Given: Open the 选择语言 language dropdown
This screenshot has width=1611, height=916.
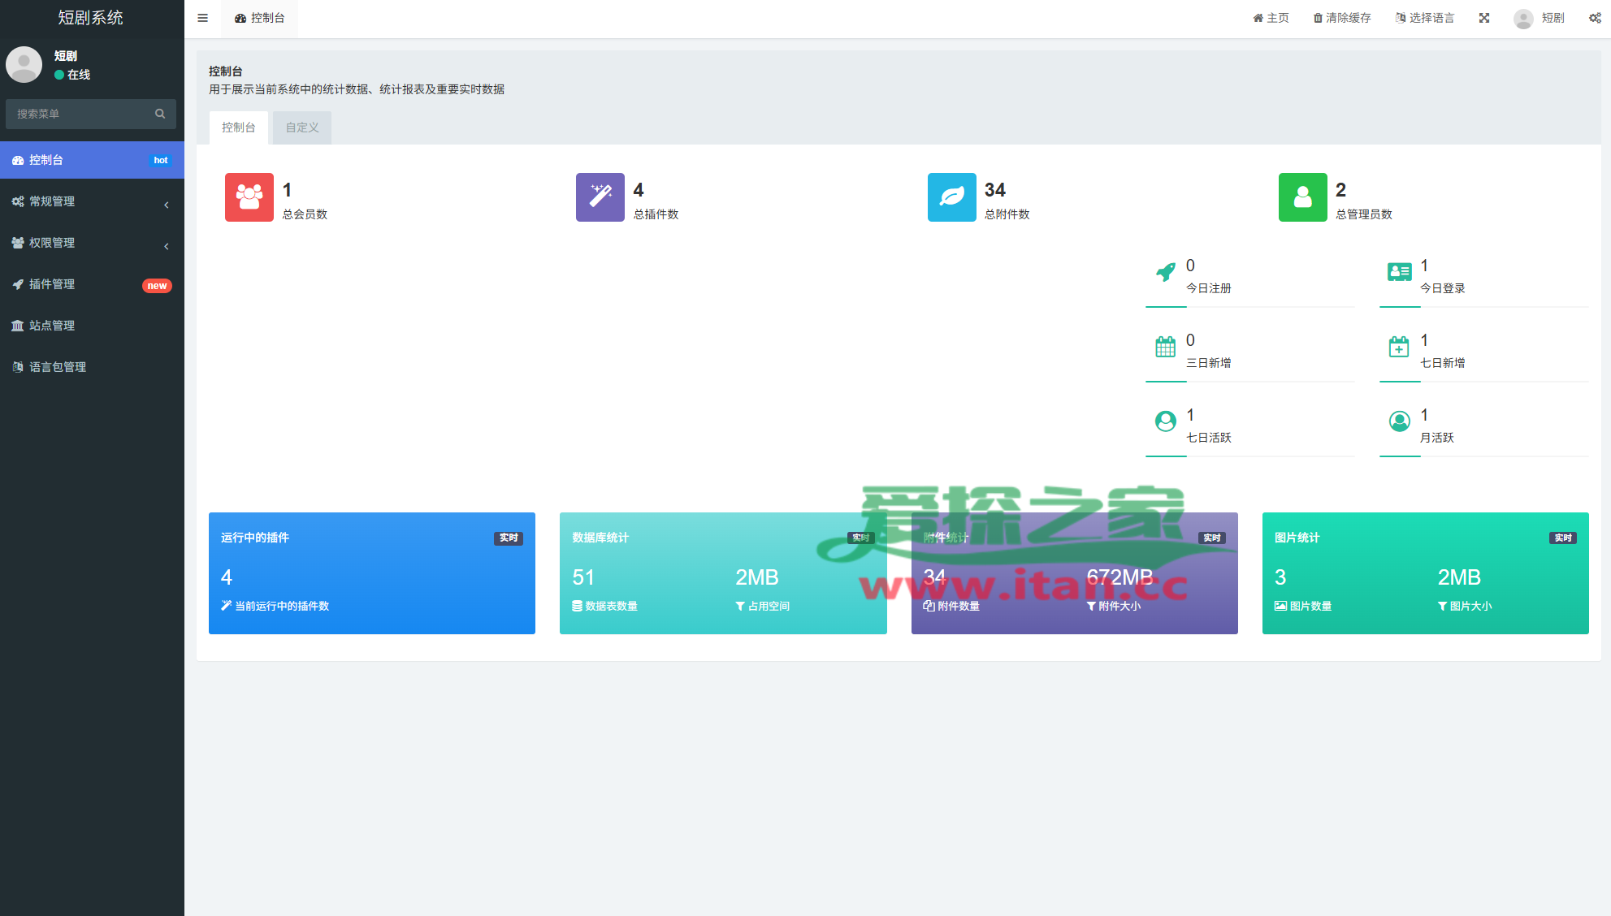Looking at the screenshot, I should click(1424, 18).
